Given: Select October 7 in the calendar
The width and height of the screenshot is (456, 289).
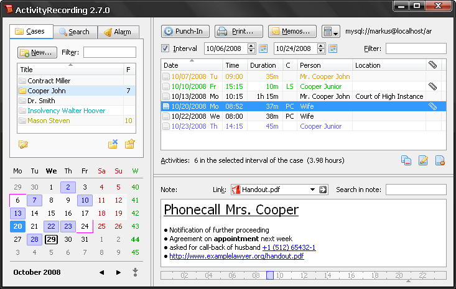Looking at the screenshot, I should (x=34, y=200).
